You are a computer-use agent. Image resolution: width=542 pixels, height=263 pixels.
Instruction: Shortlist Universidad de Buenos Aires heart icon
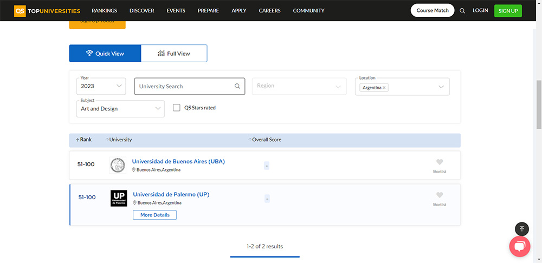(x=440, y=162)
